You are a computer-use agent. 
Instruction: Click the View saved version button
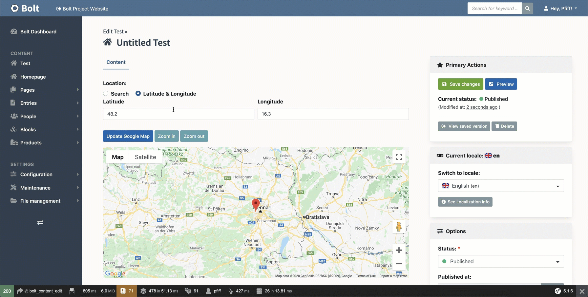pyautogui.click(x=464, y=126)
